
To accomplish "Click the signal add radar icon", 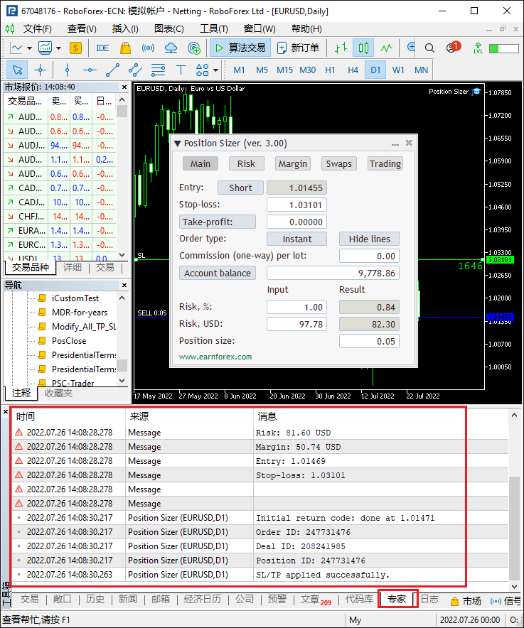I will tap(194, 48).
